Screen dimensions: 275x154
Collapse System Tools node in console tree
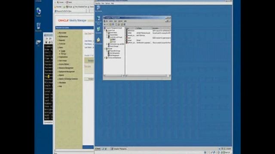click(x=105, y=30)
